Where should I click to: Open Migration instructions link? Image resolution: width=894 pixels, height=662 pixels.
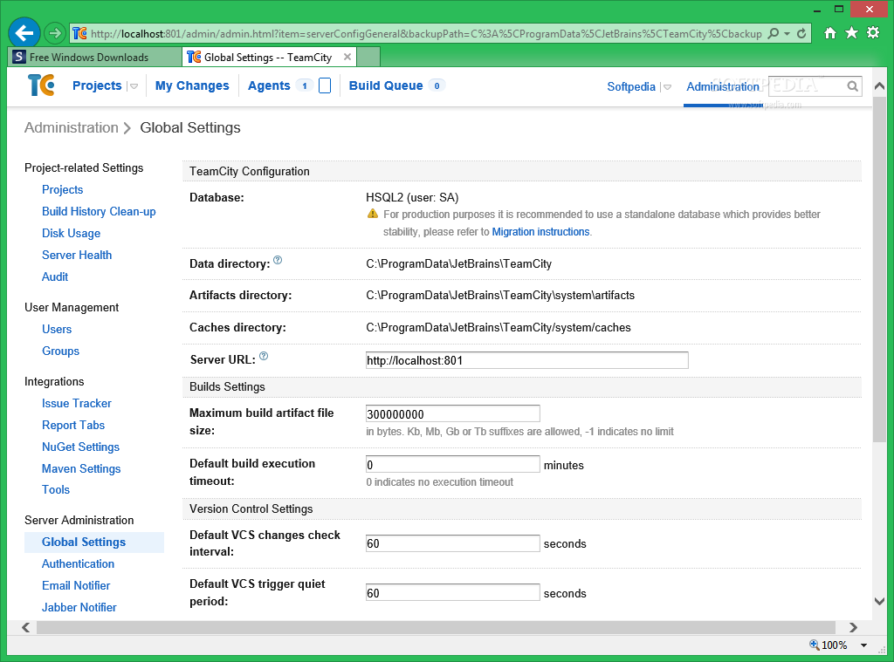[x=540, y=231]
